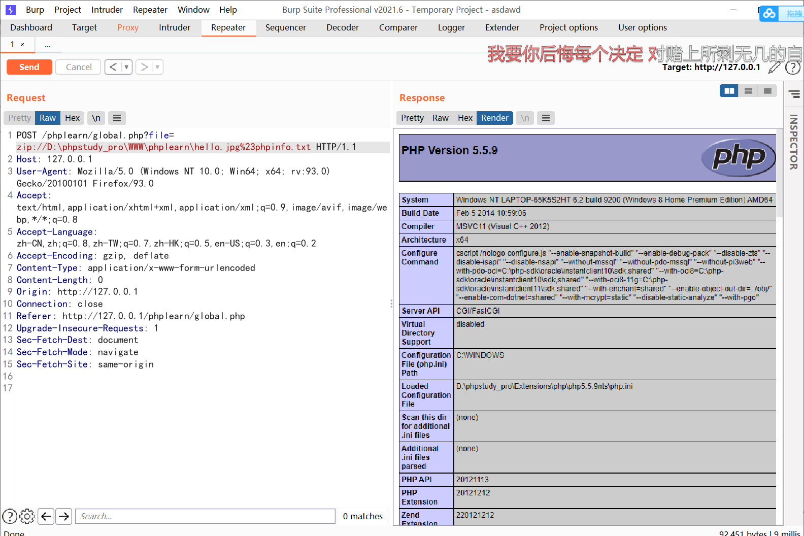
Task: Send the request
Action: (29, 67)
